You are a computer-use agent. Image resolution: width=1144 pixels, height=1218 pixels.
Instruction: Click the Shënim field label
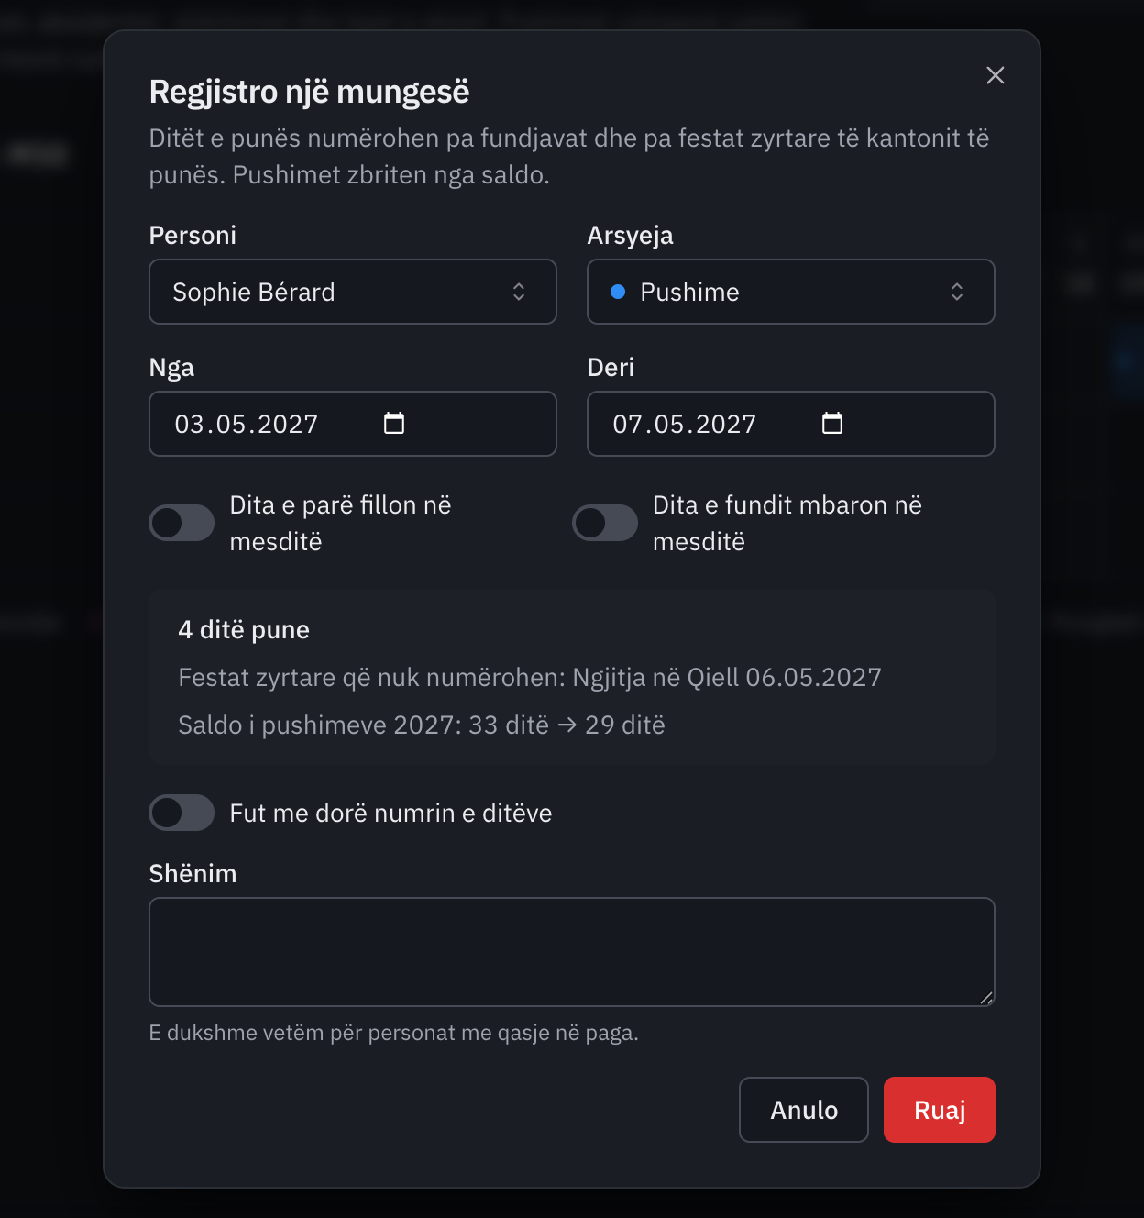(192, 874)
